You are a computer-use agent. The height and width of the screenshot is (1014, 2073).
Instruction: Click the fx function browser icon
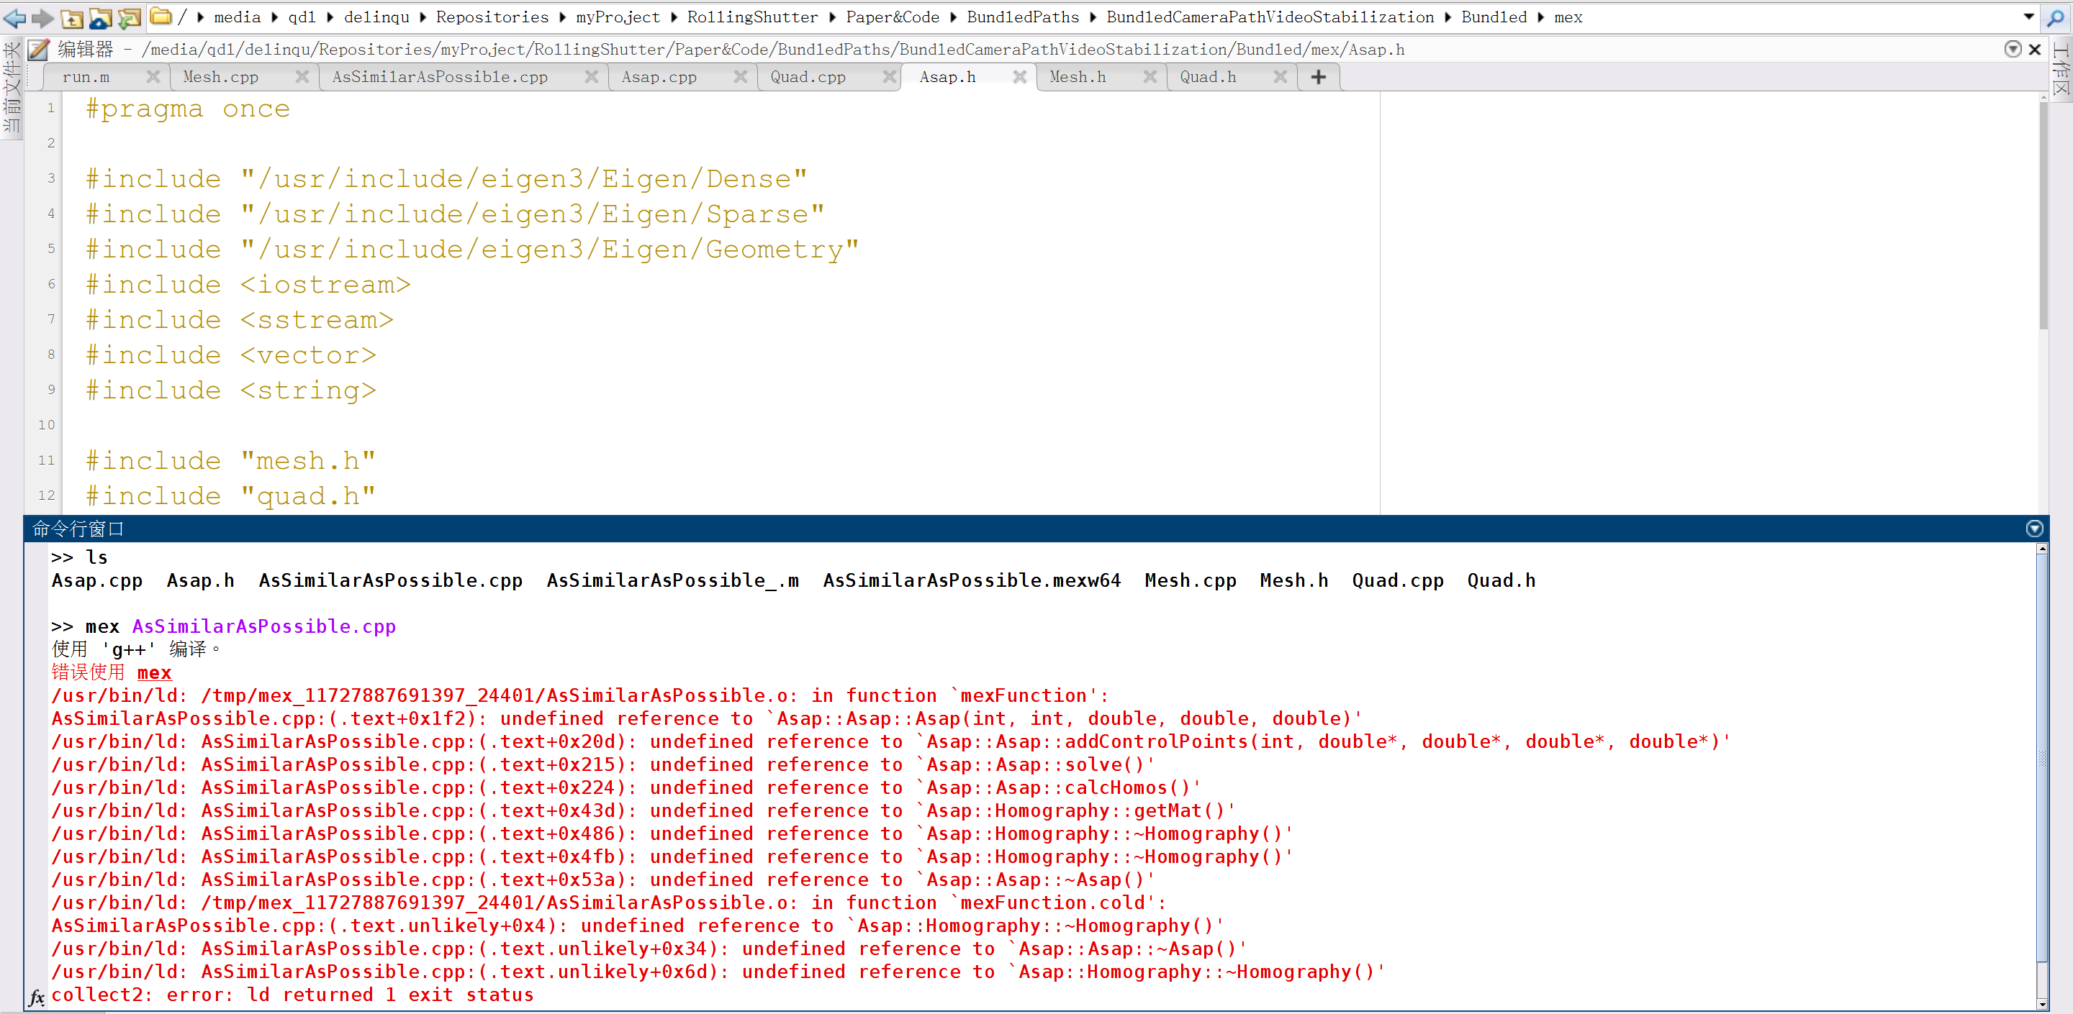(36, 998)
